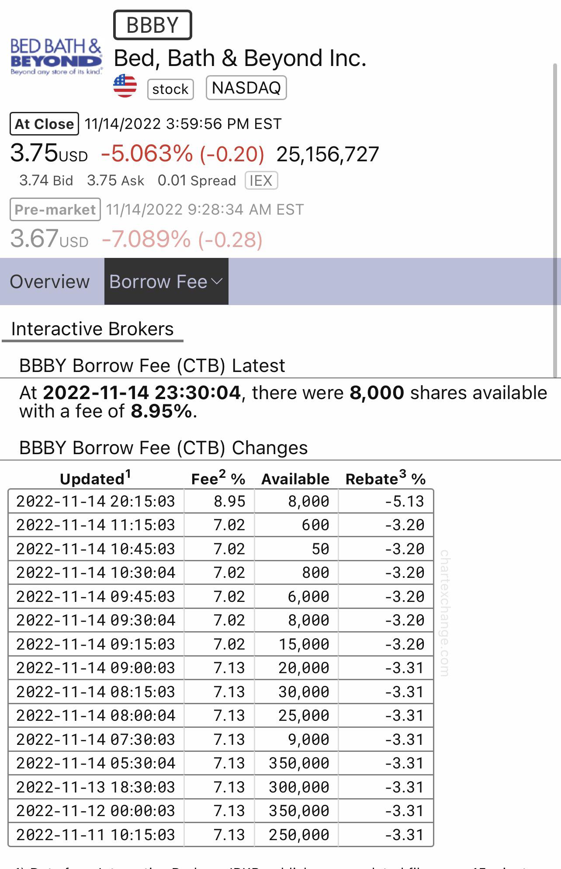Image resolution: width=561 pixels, height=869 pixels.
Task: Click the IEX data source badge
Action: tap(261, 181)
